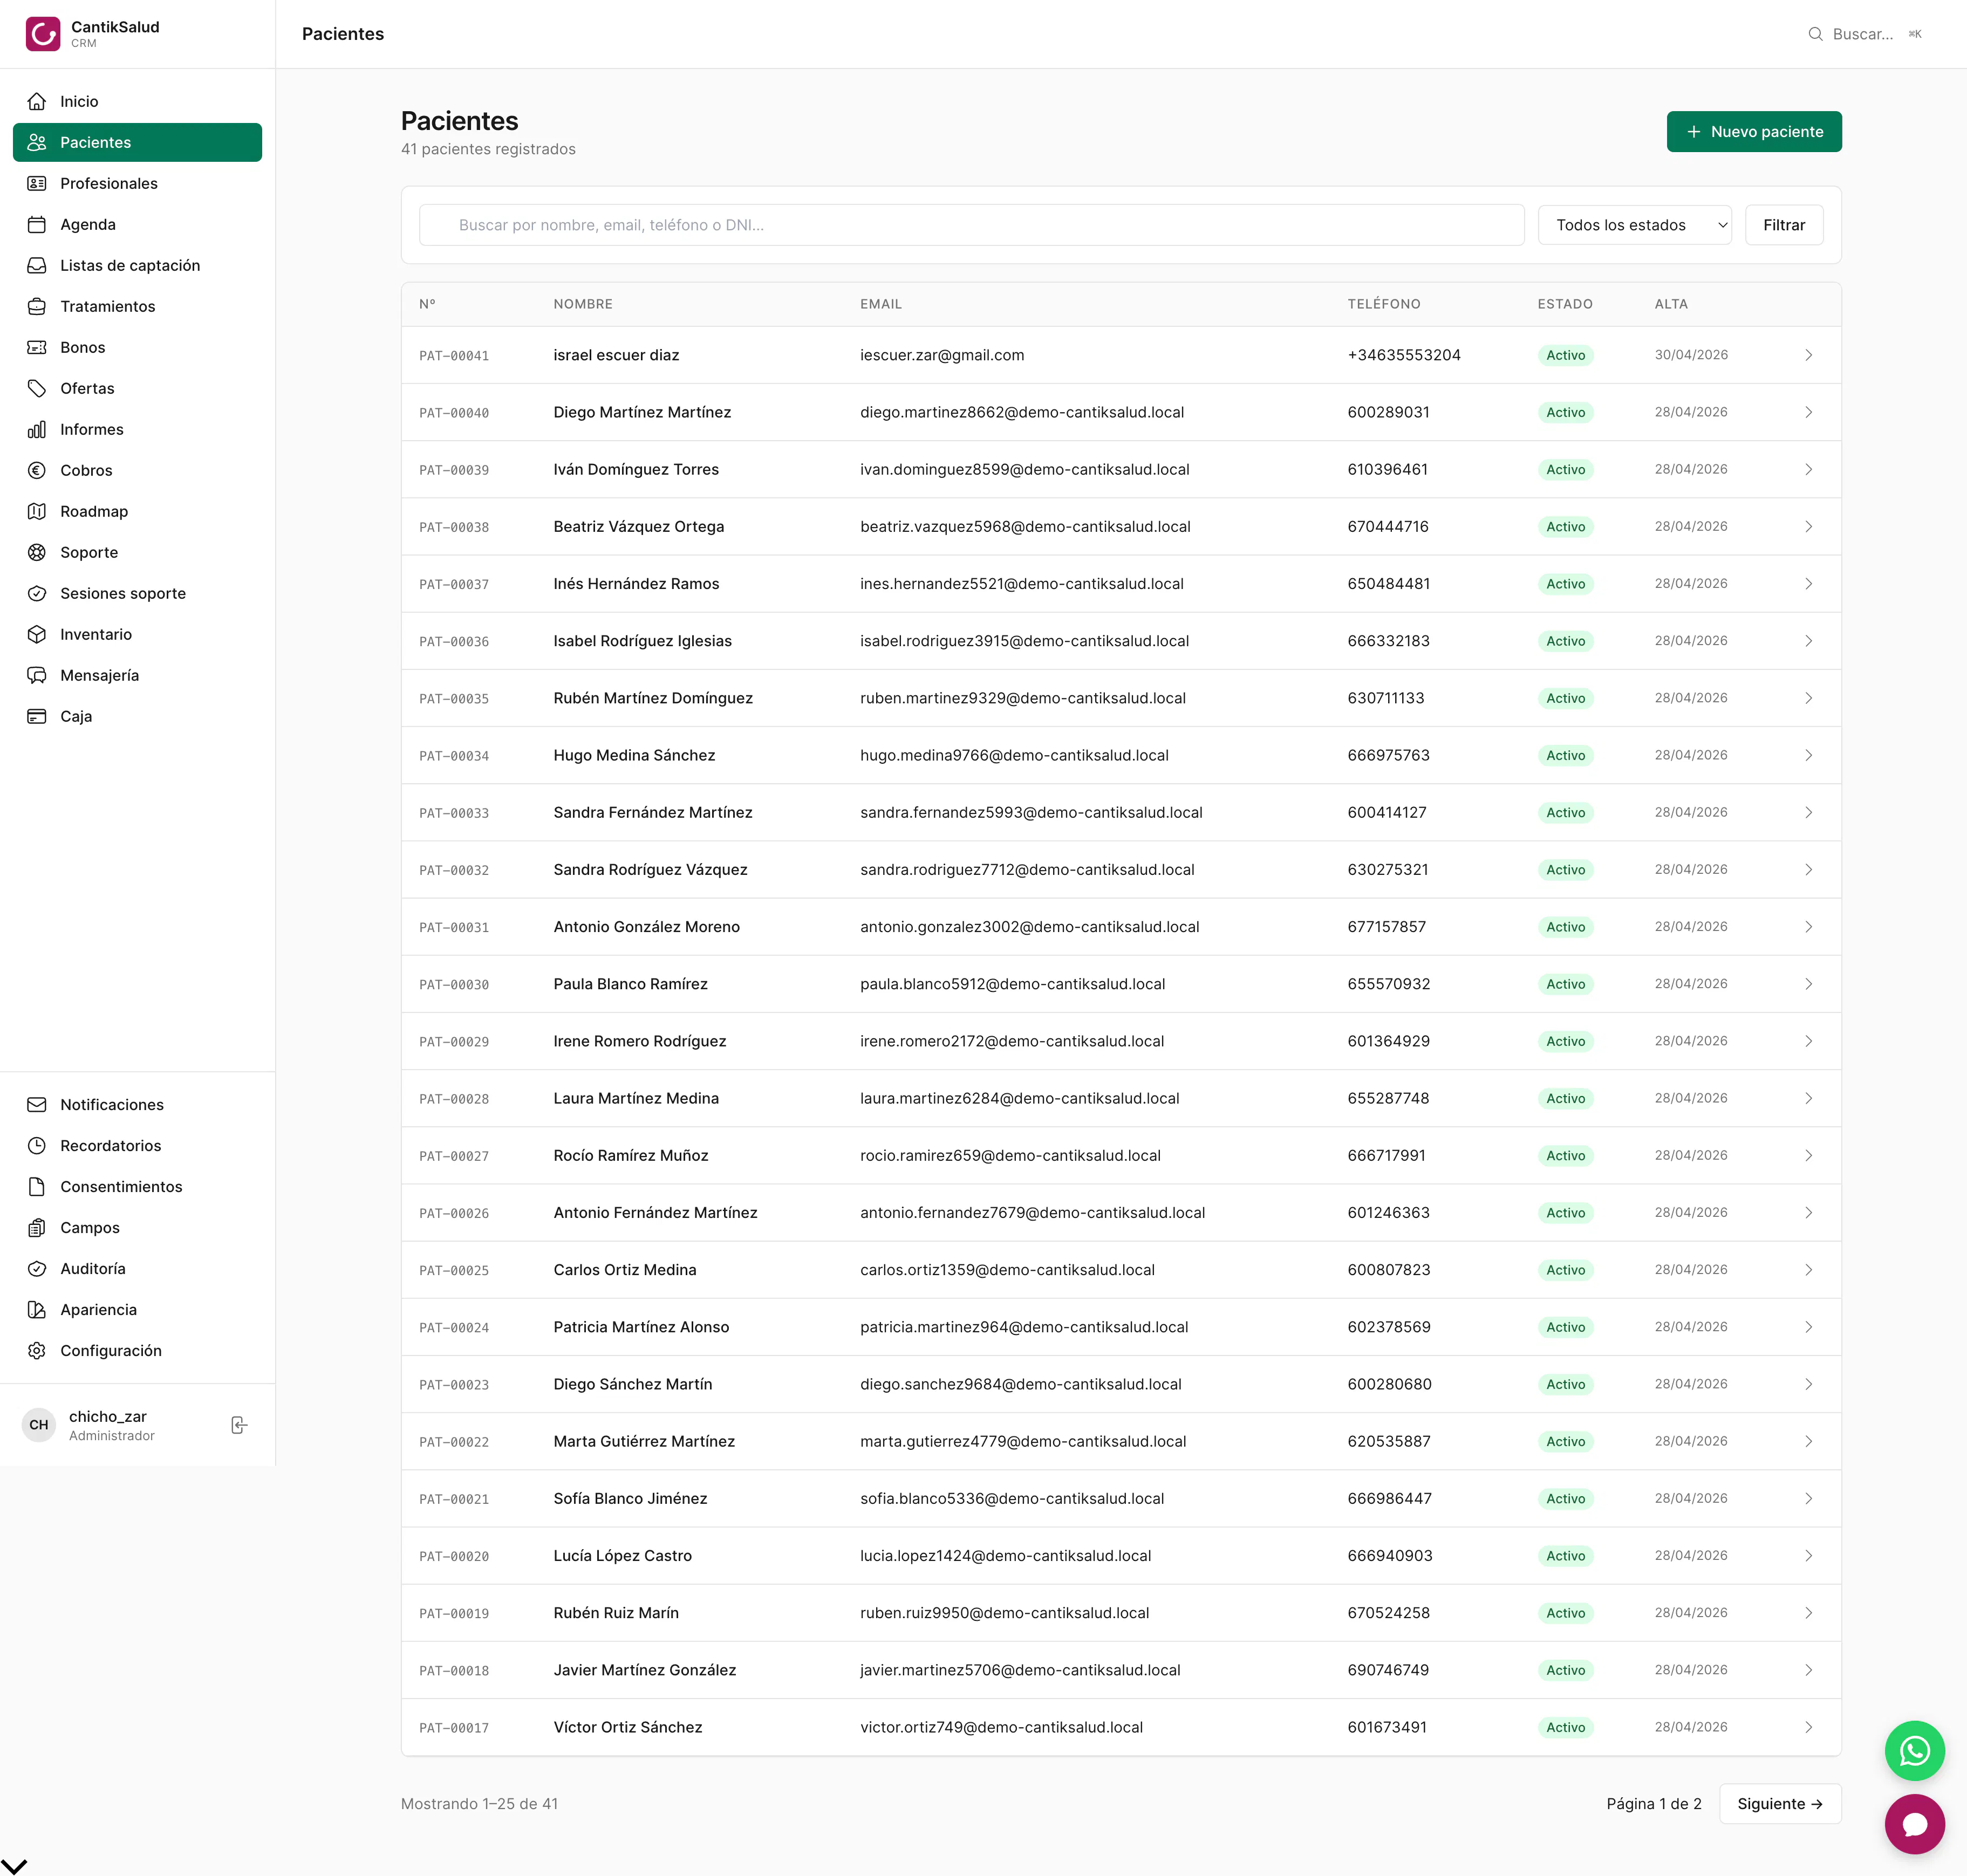
Task: Click email iescuer.zar@gmail.com
Action: coord(941,355)
